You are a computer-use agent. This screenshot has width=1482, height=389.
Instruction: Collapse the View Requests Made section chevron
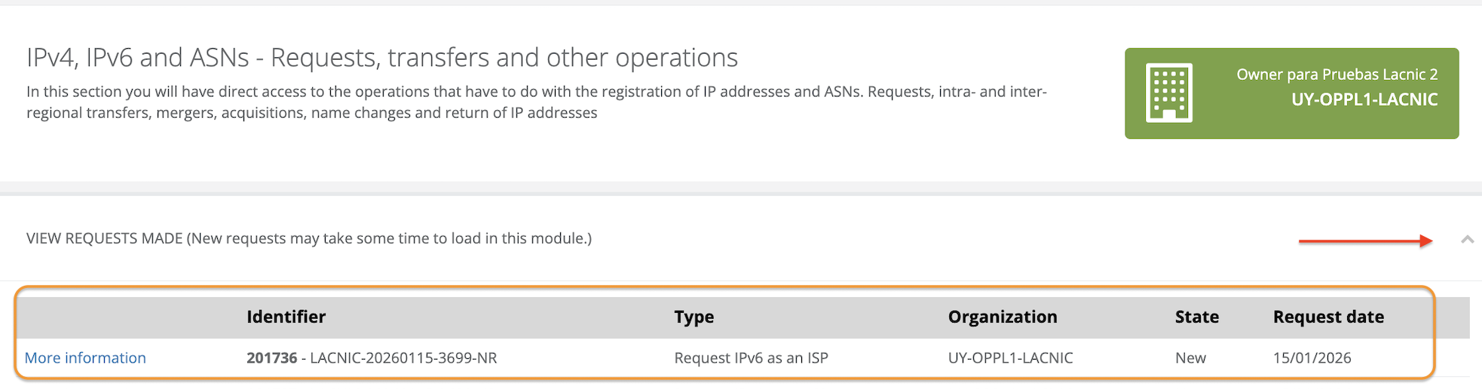pos(1467,240)
